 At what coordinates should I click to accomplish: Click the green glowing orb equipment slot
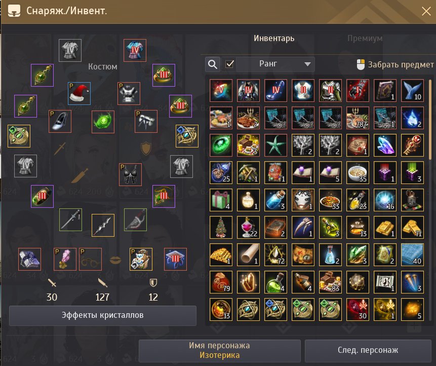point(103,122)
